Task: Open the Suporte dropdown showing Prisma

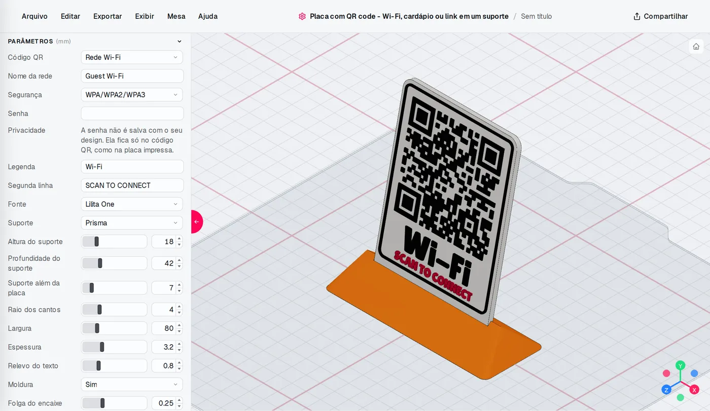Action: (x=132, y=223)
